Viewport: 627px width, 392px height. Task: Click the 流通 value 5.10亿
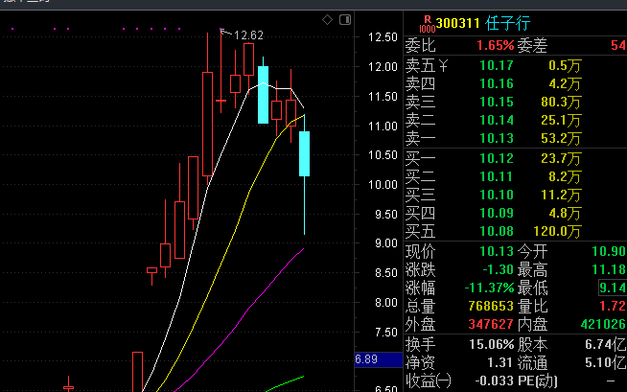pos(605,363)
